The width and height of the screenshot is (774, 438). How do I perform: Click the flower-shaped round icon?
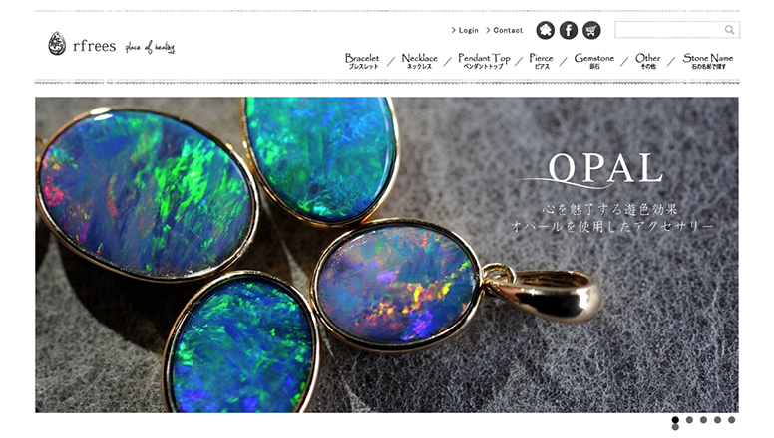pos(545,30)
